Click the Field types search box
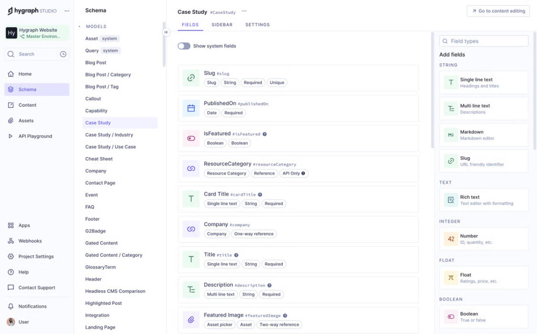This screenshot has width=537, height=334. (x=484, y=41)
